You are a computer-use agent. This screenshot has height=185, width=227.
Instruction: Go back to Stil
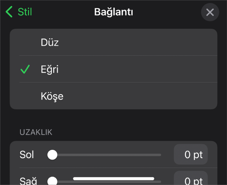pos(25,12)
